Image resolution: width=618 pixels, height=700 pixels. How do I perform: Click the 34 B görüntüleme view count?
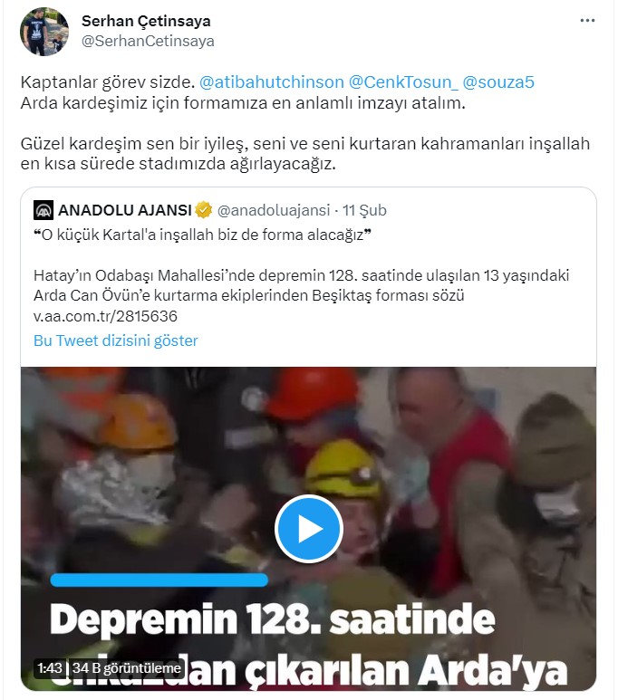[x=127, y=668]
